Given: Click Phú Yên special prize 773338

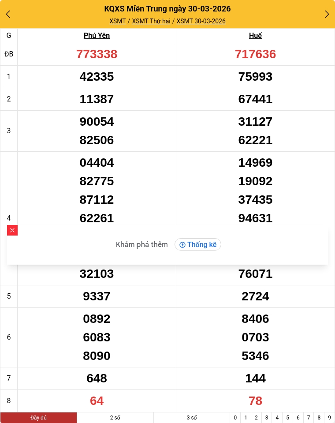Looking at the screenshot, I should pos(97,54).
